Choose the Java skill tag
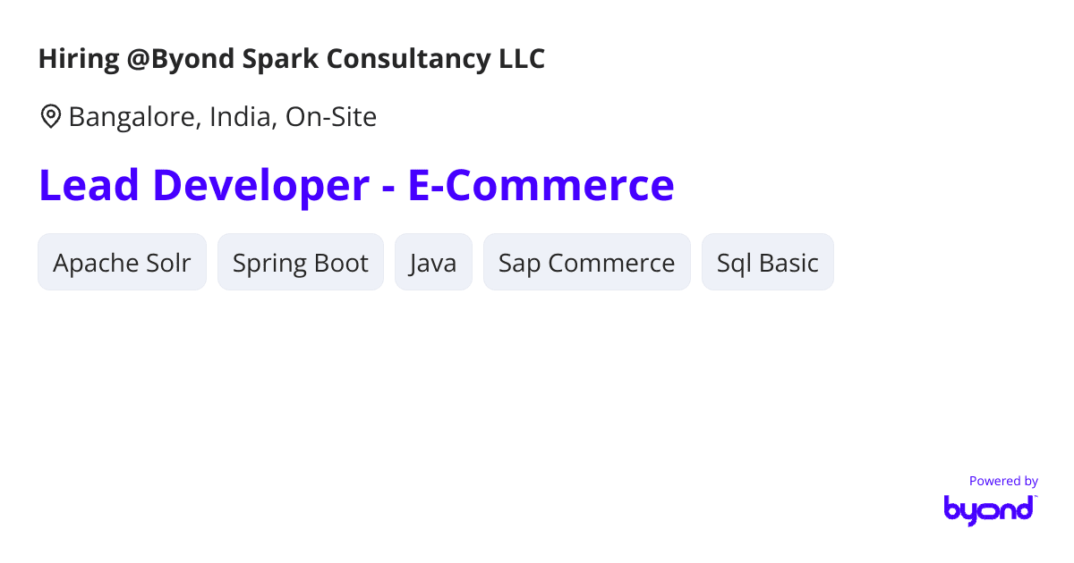 tap(433, 263)
